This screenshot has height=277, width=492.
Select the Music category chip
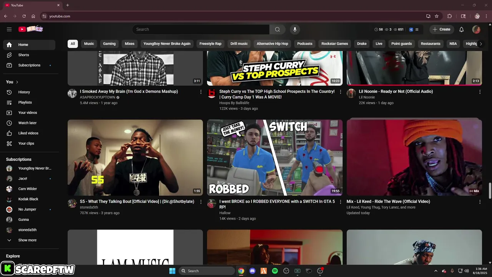click(x=89, y=44)
